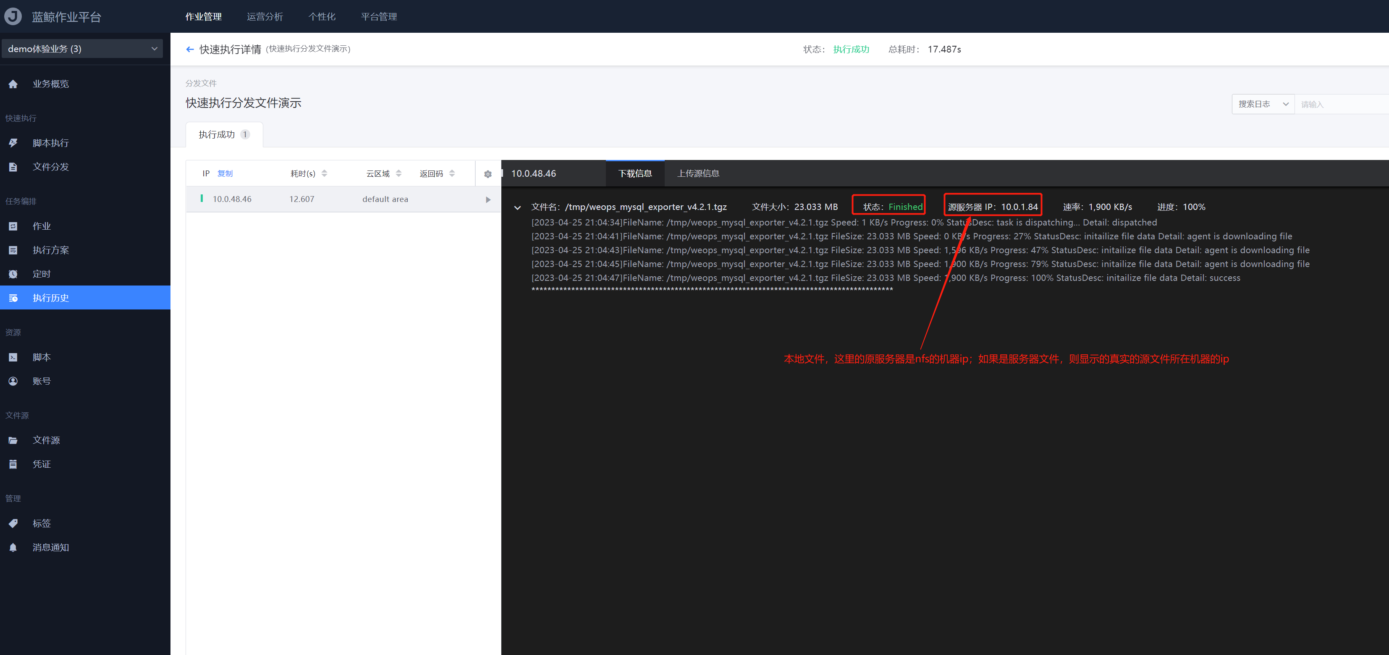Image resolution: width=1389 pixels, height=655 pixels.
Task: Switch to the 上传源信息 tab
Action: [698, 173]
